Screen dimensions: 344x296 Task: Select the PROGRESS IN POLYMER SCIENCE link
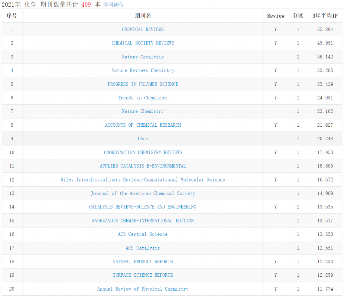tap(143, 84)
